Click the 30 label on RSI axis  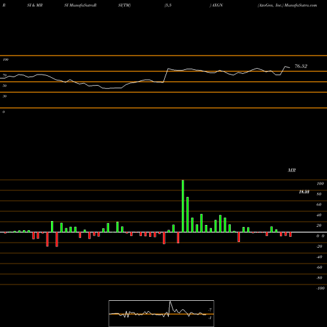click(x=5, y=96)
